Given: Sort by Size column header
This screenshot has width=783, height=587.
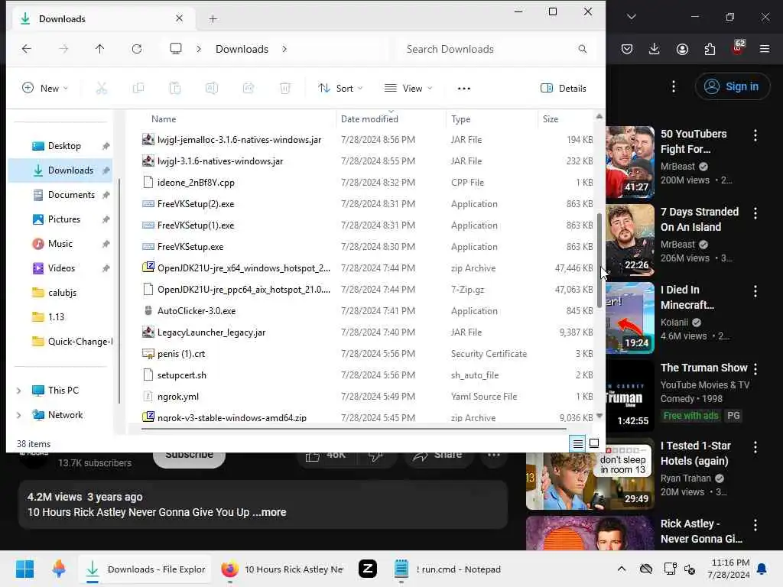Looking at the screenshot, I should click(x=551, y=119).
